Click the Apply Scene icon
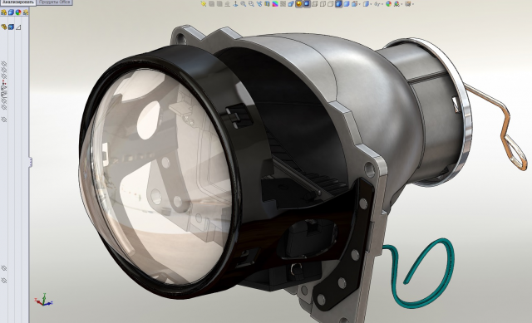Viewport: 532px width, 323px height. [x=397, y=4]
